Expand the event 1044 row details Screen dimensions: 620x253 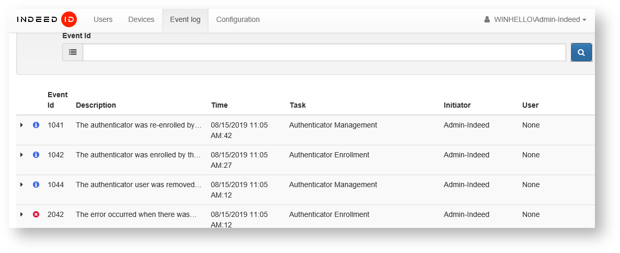[x=21, y=185]
